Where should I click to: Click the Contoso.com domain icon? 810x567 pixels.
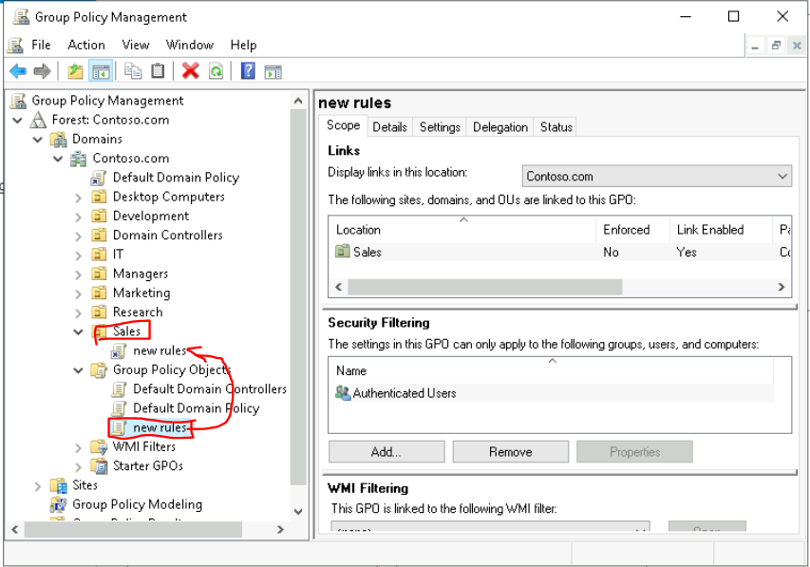click(x=79, y=159)
